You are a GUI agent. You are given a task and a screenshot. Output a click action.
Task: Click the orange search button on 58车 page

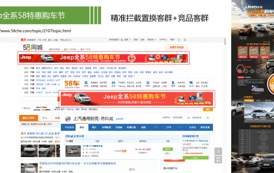tap(208, 110)
